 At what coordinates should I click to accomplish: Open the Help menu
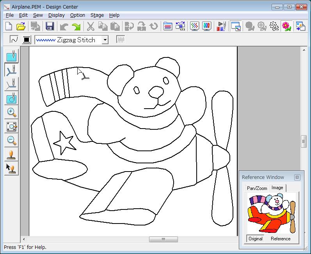click(114, 15)
